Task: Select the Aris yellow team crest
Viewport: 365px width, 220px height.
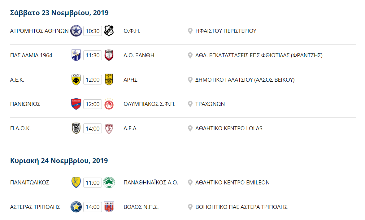Action: 109,80
